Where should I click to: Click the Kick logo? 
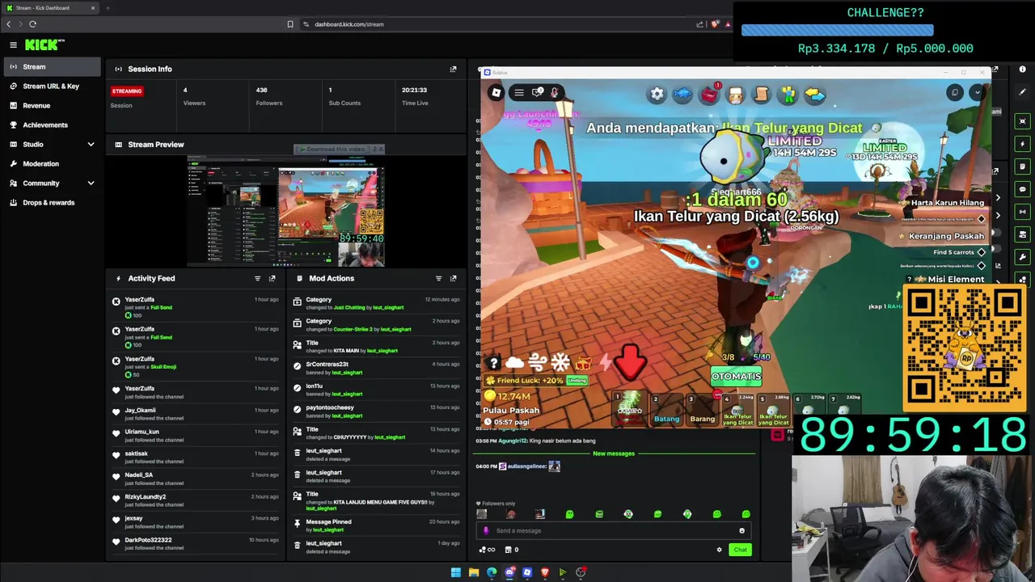44,45
